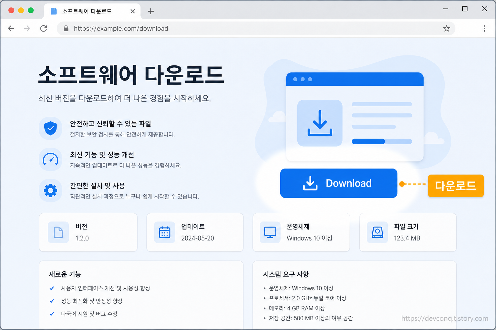496x330 pixels.
Task: Click the 버전 card label
Action: [x=81, y=227]
